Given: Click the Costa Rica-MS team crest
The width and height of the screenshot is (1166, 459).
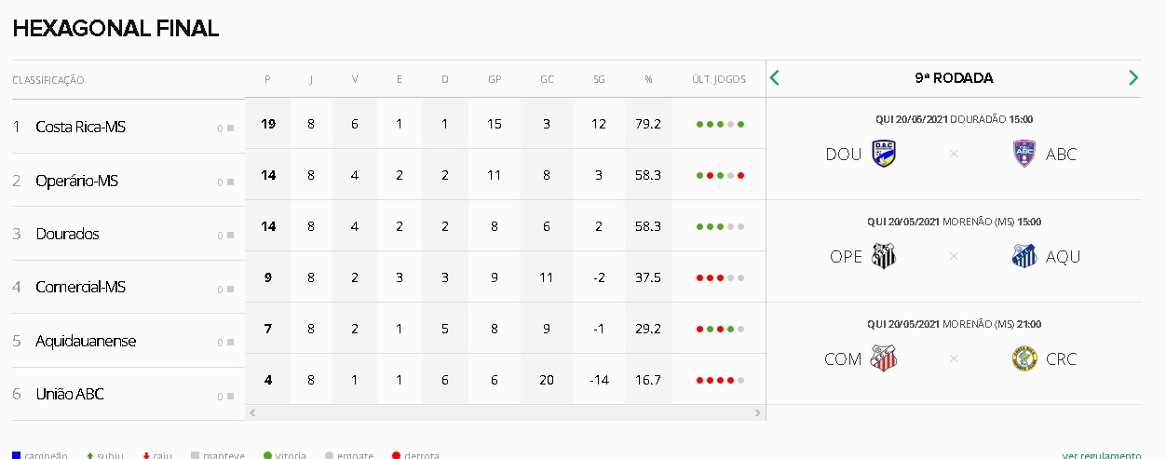Looking at the screenshot, I should tap(1024, 358).
